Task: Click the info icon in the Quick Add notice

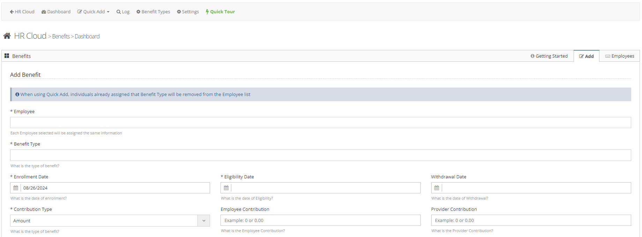Action: (17, 94)
